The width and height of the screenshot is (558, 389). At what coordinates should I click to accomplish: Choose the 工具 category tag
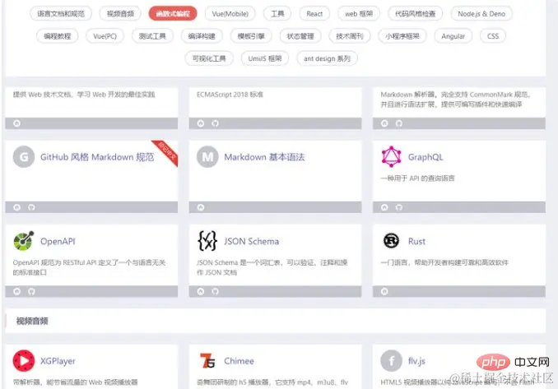(277, 13)
